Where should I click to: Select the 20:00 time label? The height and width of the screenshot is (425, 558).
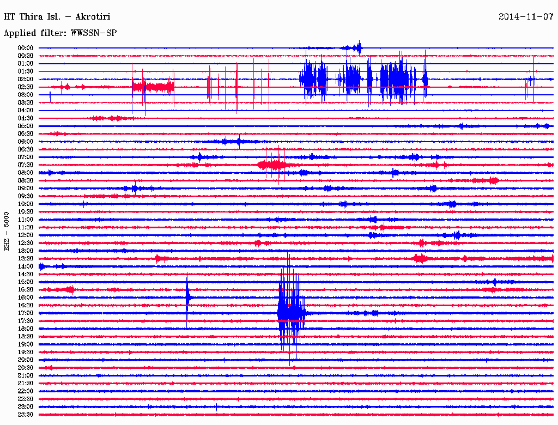26,360
